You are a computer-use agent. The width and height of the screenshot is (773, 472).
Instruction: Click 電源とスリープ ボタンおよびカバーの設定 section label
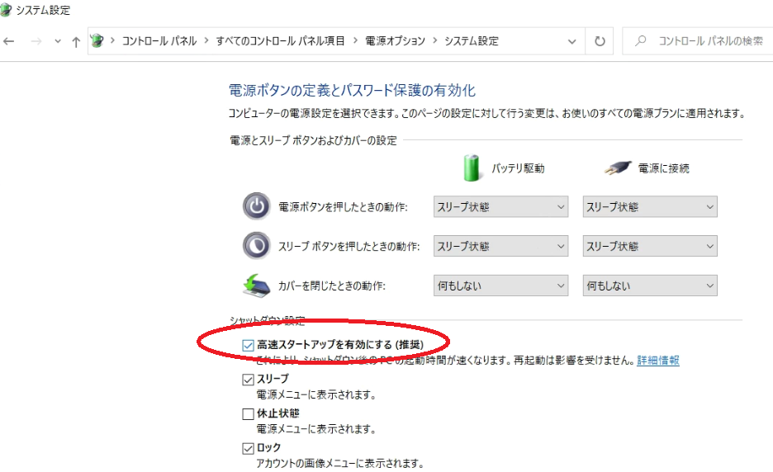pyautogui.click(x=313, y=140)
